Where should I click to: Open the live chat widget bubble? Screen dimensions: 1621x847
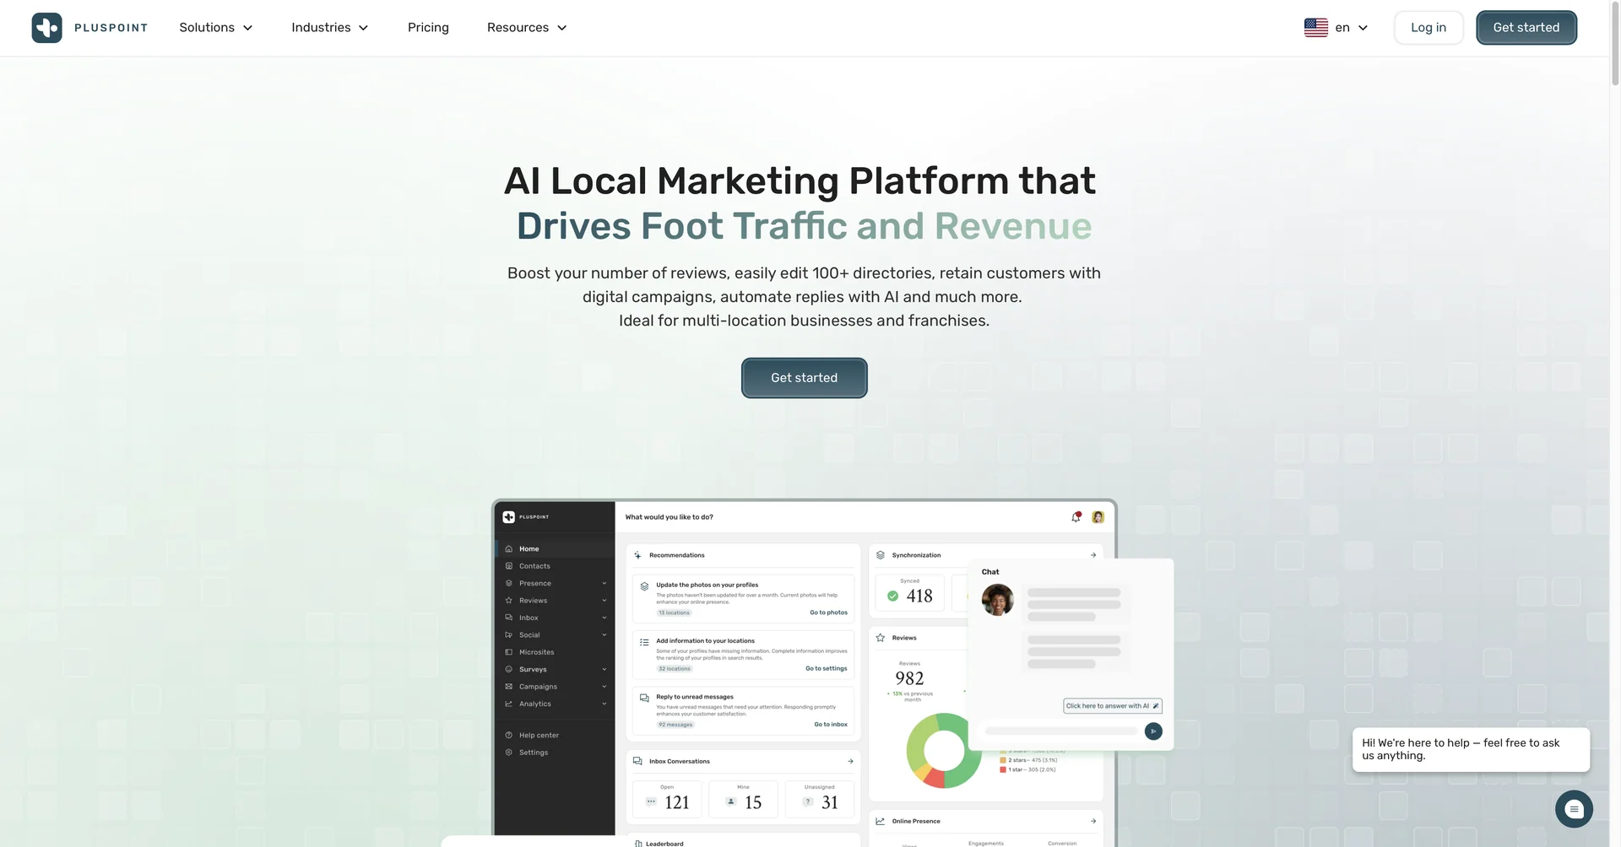[1574, 809]
